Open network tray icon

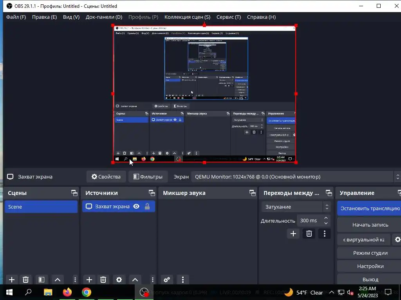[x=341, y=292]
